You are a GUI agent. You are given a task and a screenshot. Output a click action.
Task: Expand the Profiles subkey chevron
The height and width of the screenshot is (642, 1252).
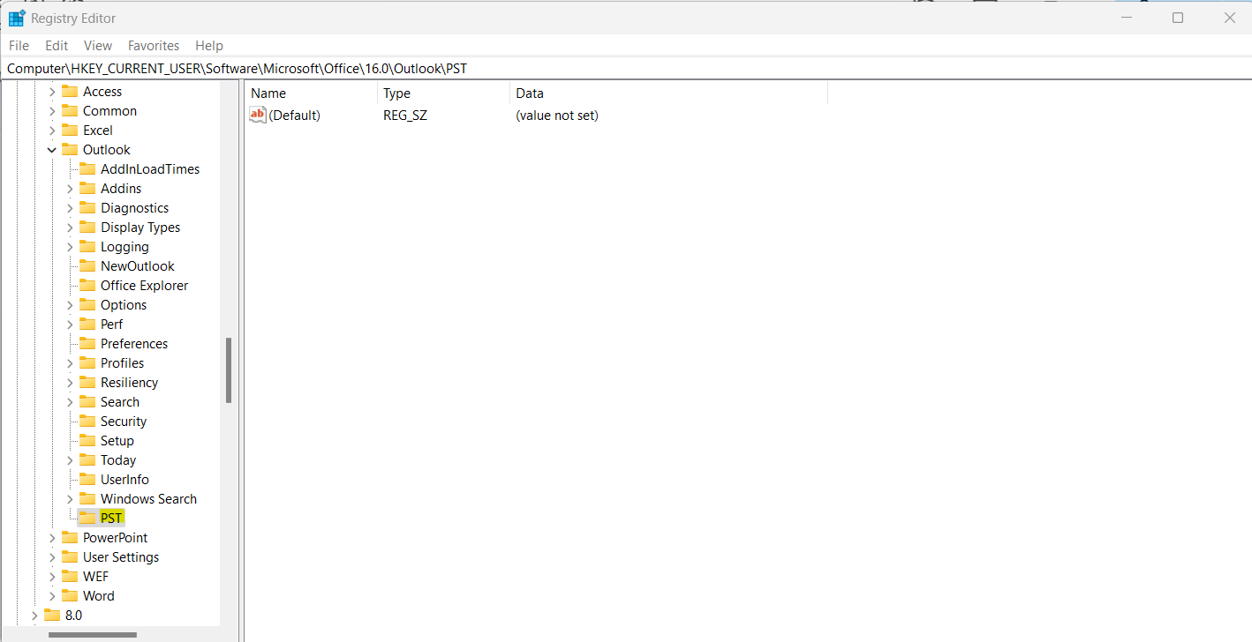tap(70, 363)
